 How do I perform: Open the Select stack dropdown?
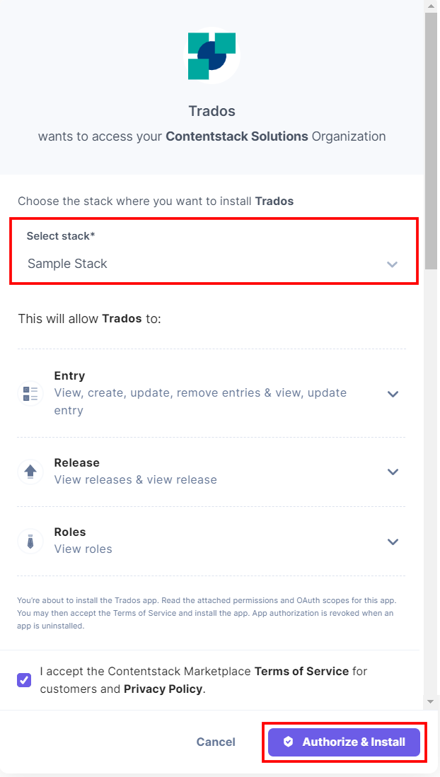[212, 263]
